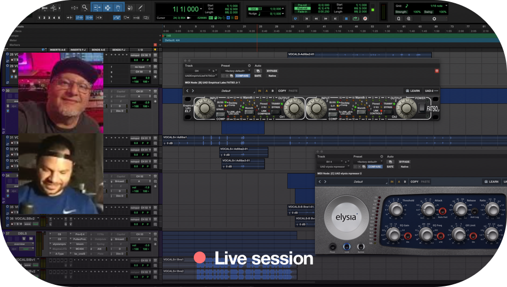Select the Selector tool
507x287 pixels.
(107, 8)
